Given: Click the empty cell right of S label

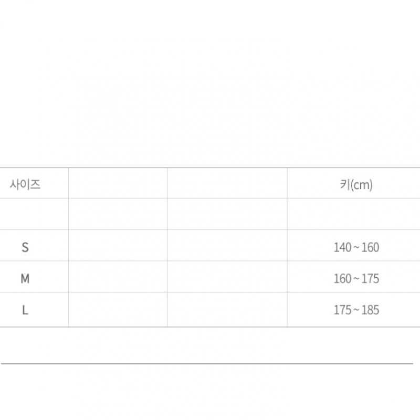Looking at the screenshot, I should (118, 246).
